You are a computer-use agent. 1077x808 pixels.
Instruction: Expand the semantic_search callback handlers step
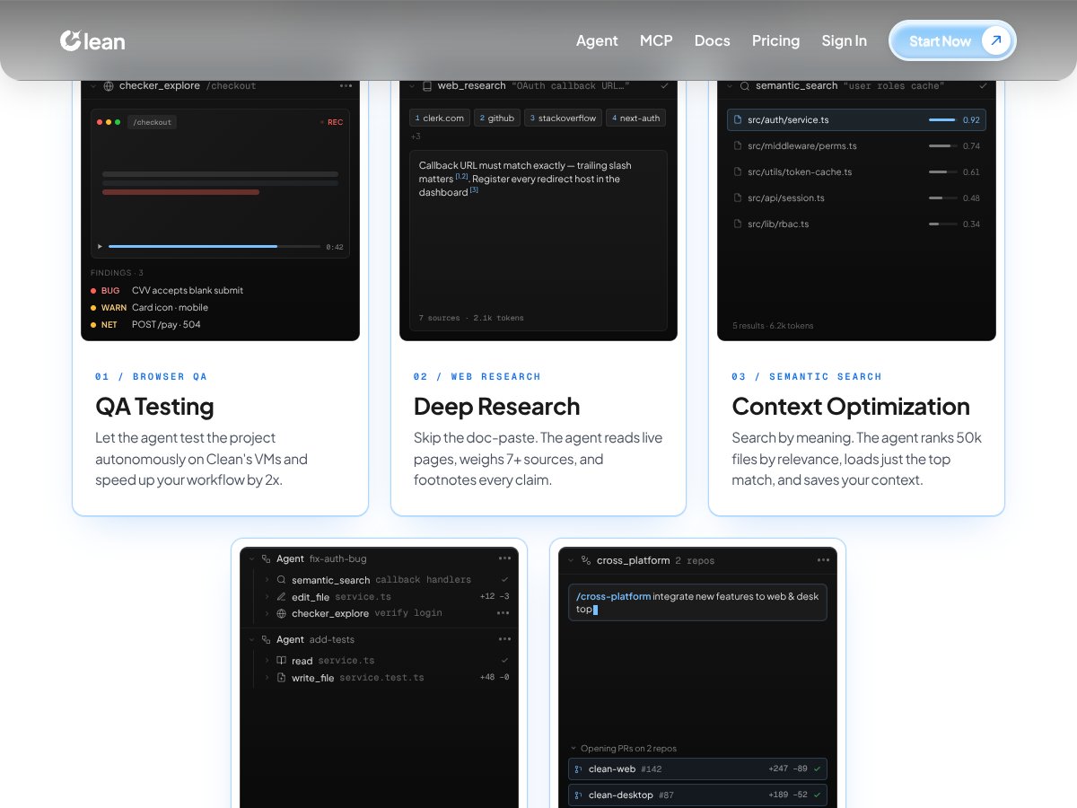pyautogui.click(x=267, y=580)
